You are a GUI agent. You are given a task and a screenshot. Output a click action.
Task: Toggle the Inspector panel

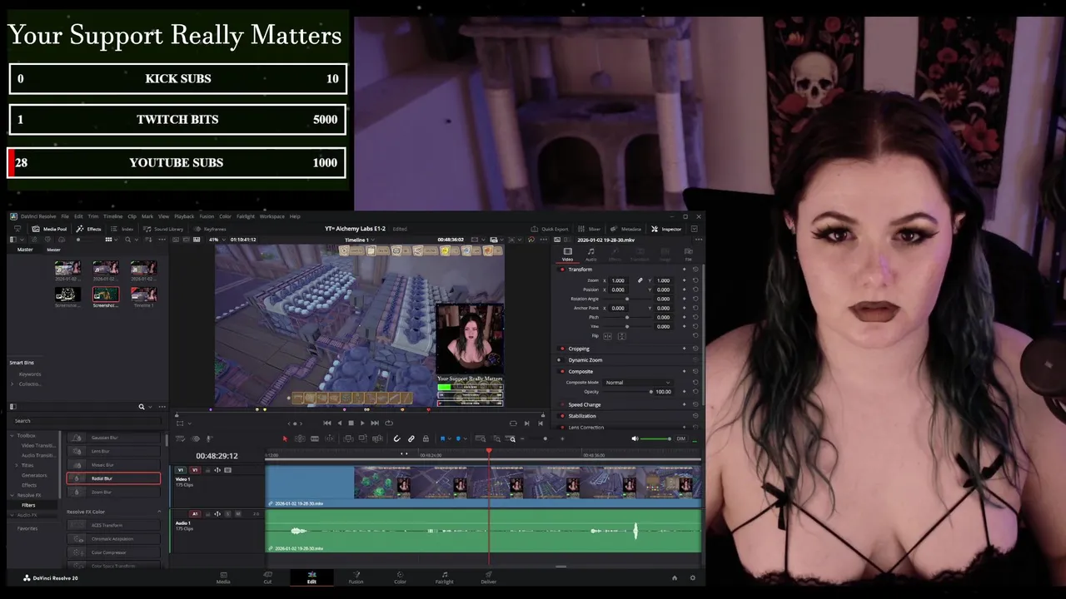point(666,229)
